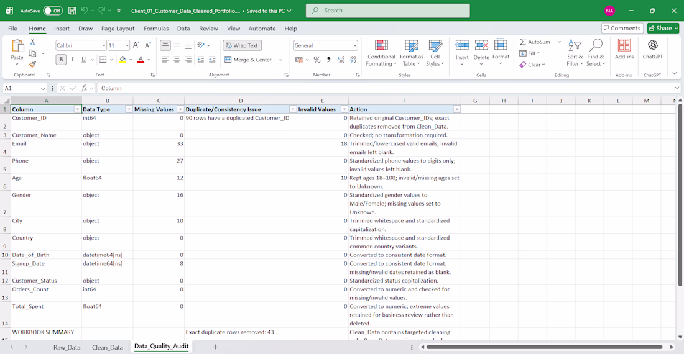Switch to the Insert ribbon tab
Screen dimensions: 684x354
click(62, 29)
